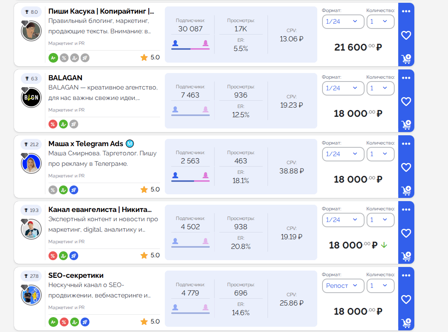
Task: Click gender ratio bar of SEO-секретики
Action: pos(190,313)
